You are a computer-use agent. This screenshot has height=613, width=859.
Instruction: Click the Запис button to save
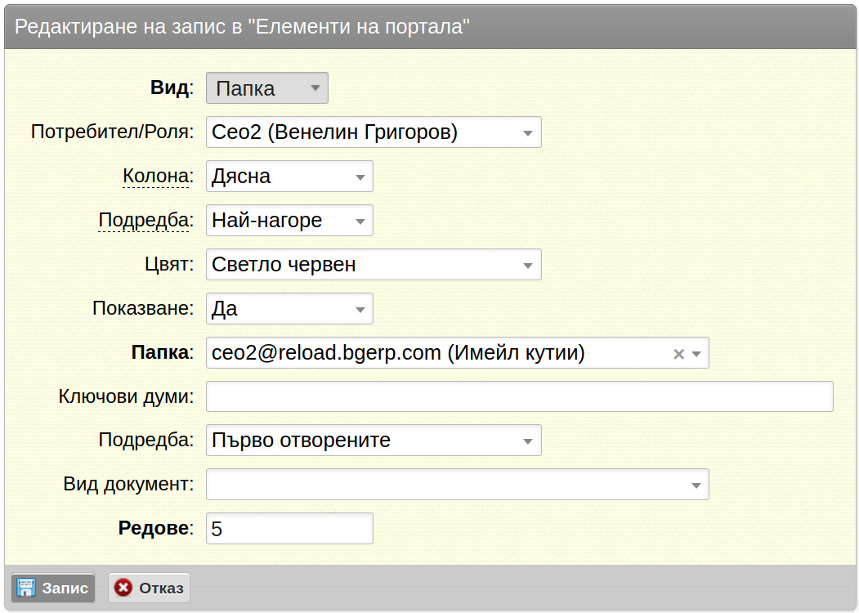coord(53,588)
